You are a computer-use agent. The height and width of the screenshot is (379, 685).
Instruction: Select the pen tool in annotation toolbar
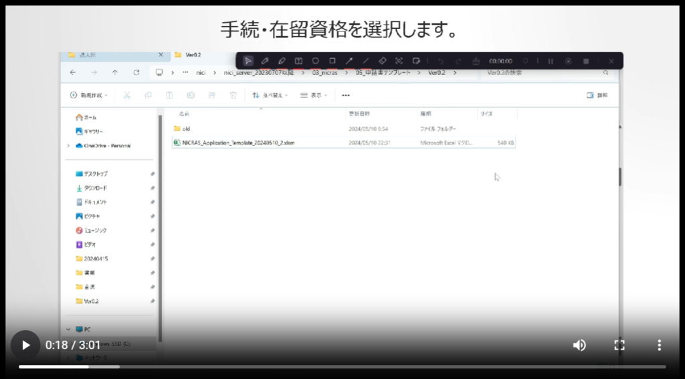[x=265, y=61]
